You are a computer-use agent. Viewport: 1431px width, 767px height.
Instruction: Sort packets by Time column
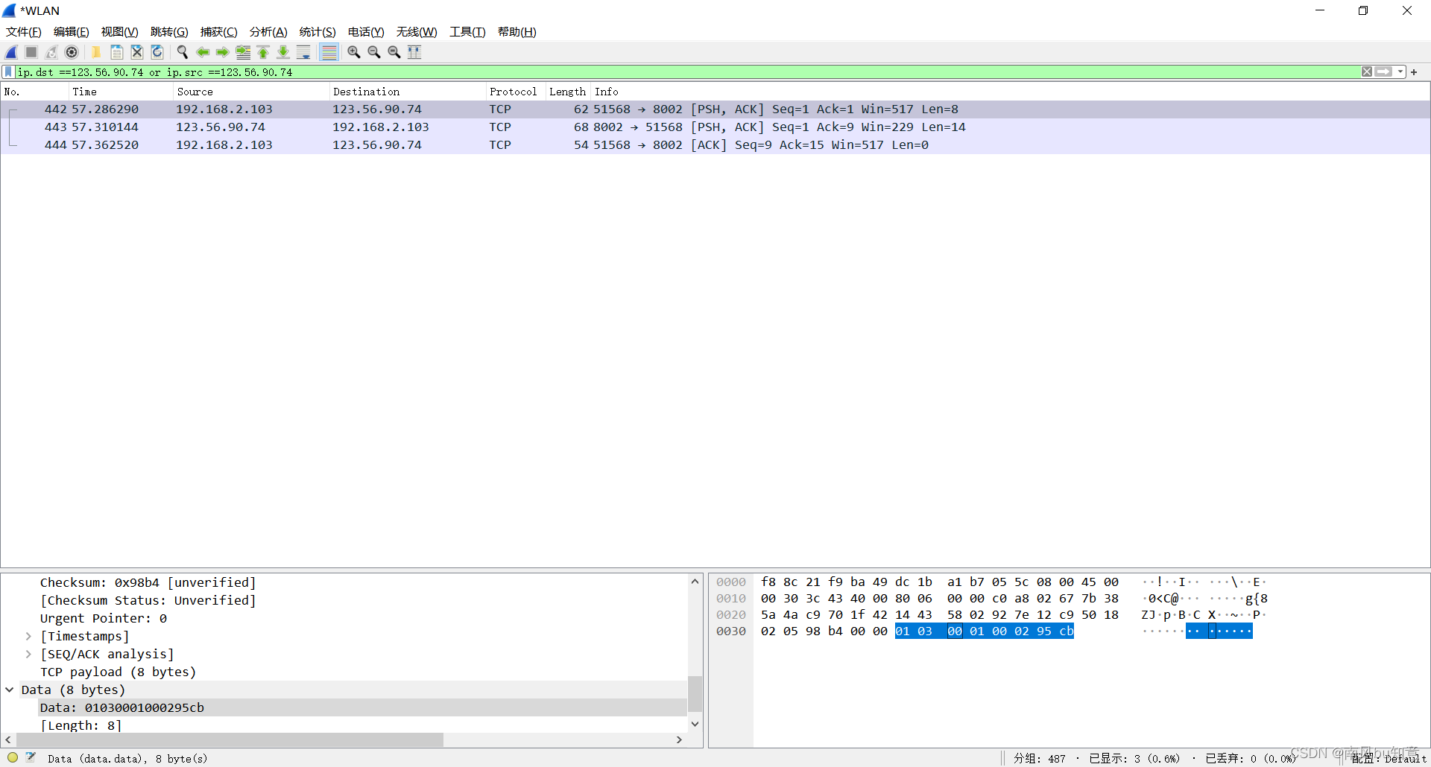coord(121,92)
